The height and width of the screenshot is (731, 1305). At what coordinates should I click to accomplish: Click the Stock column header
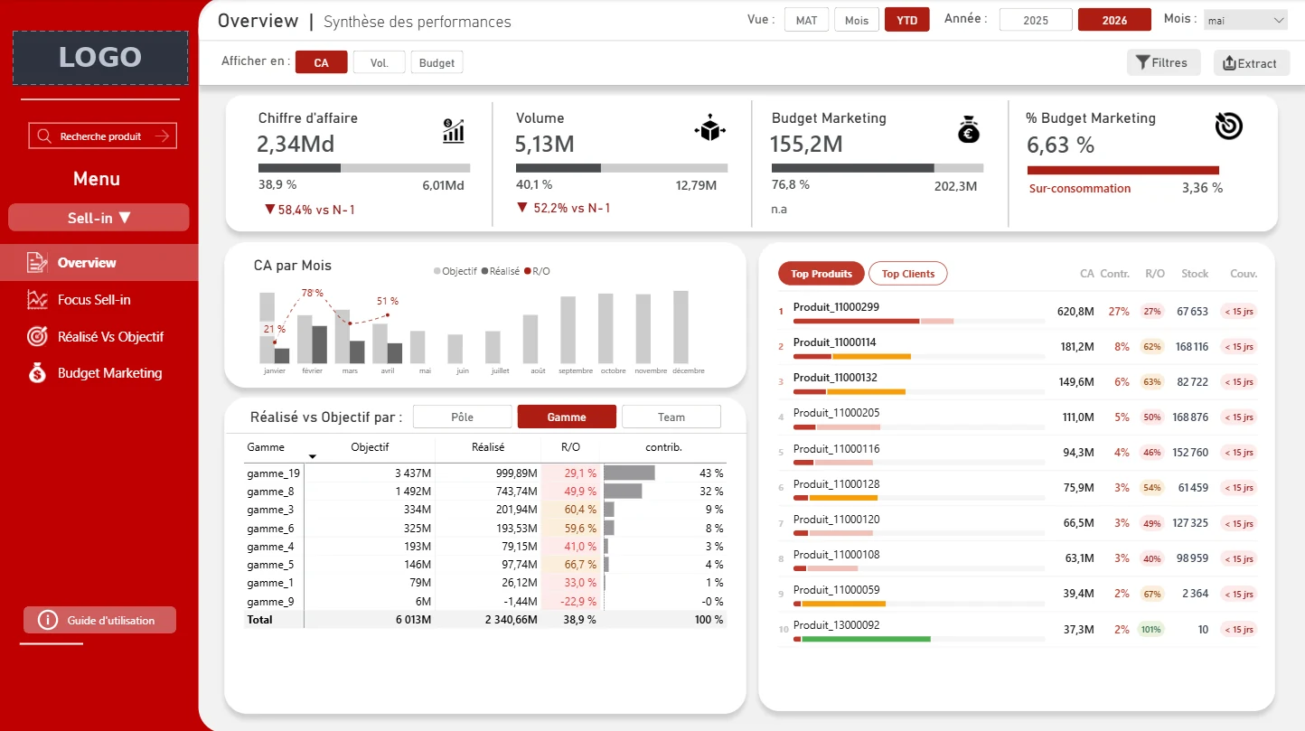[1195, 274]
